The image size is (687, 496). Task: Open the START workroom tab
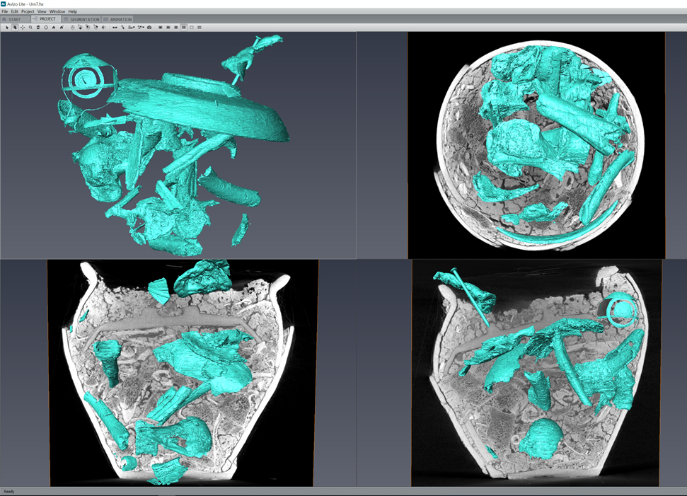point(13,19)
